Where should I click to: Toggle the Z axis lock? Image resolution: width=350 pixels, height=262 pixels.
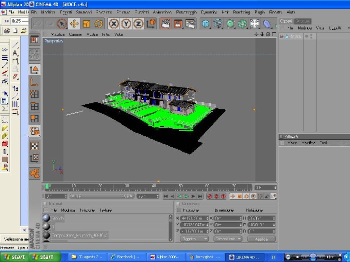[x=138, y=23]
